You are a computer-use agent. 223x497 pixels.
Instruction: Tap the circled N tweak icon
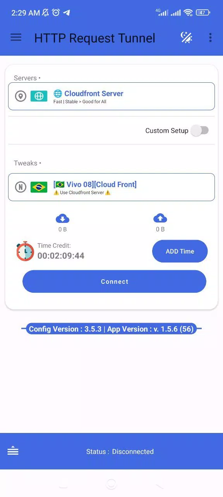point(21,187)
